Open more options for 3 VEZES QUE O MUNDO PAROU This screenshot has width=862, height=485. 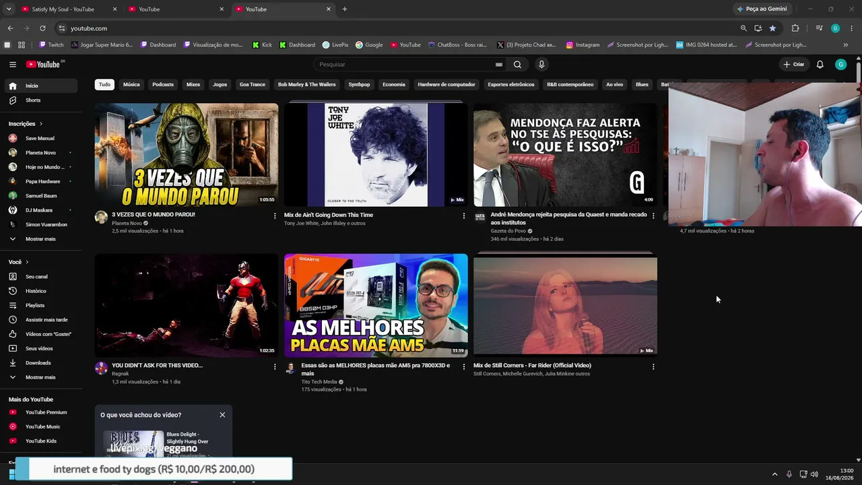click(x=275, y=216)
